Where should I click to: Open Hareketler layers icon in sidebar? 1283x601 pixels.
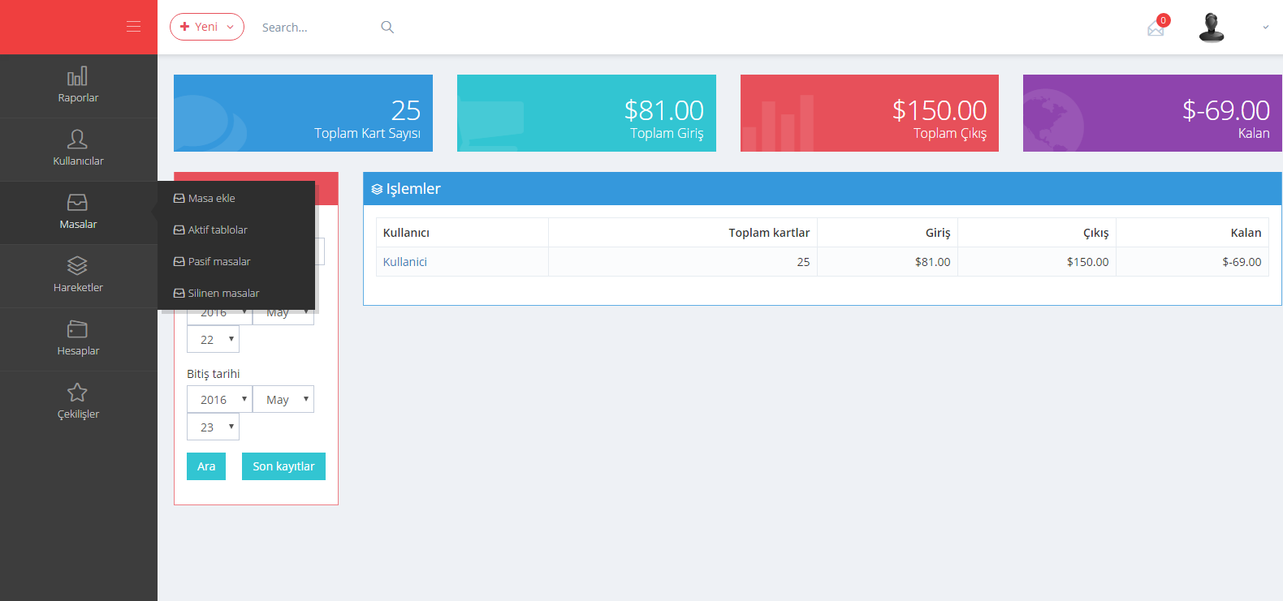77,265
